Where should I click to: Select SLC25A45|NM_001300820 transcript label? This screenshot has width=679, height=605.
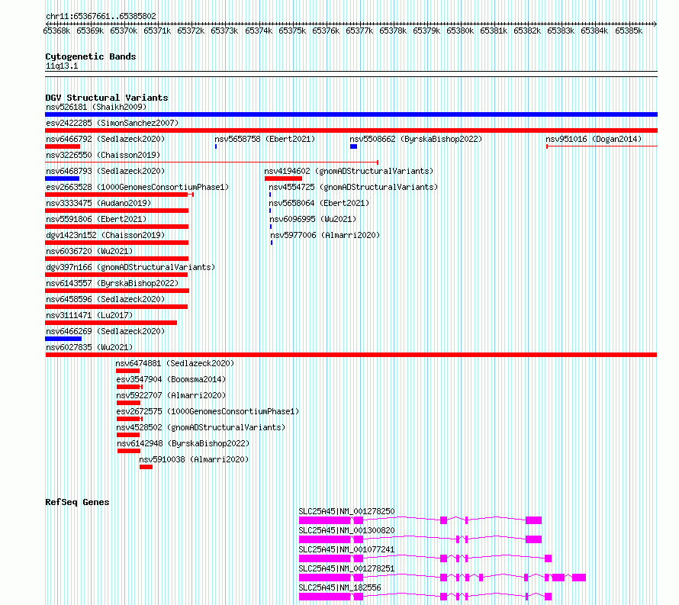(346, 530)
